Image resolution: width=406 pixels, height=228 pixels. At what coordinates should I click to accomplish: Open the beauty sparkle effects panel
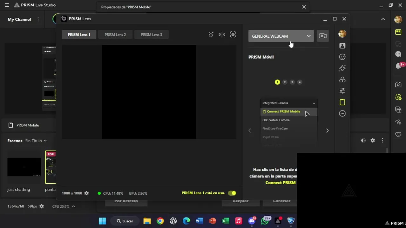[342, 68]
